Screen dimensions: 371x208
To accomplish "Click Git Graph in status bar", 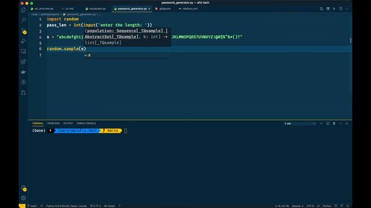I will 110,206.
